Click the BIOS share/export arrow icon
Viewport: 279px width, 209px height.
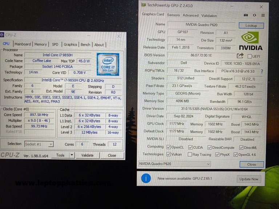[240, 56]
